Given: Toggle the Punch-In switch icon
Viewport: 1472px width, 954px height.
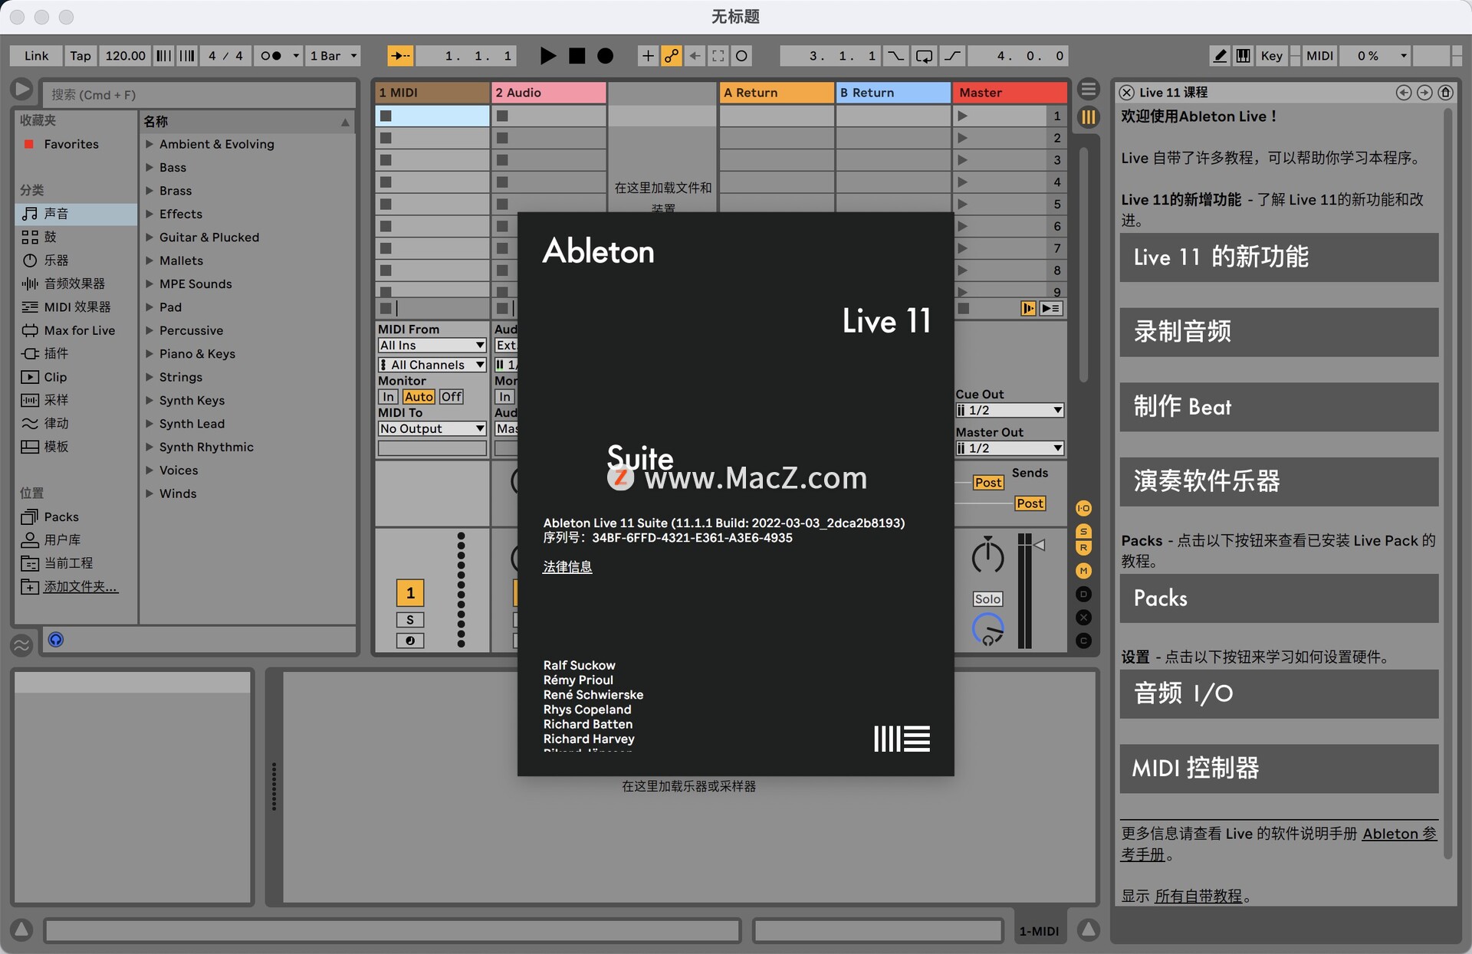Looking at the screenshot, I should (x=895, y=56).
